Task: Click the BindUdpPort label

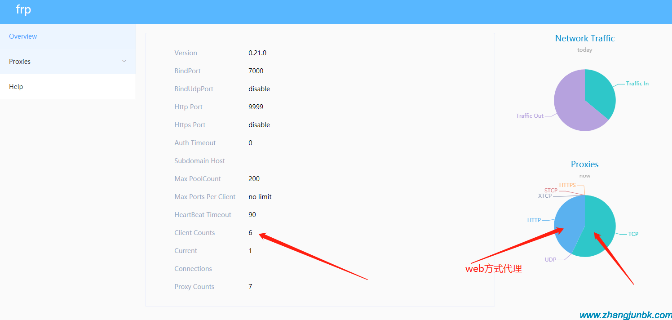Action: click(x=194, y=89)
